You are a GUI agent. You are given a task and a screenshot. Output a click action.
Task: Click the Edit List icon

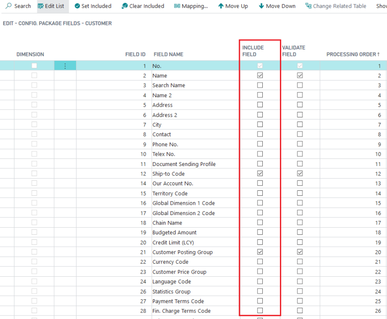40,6
